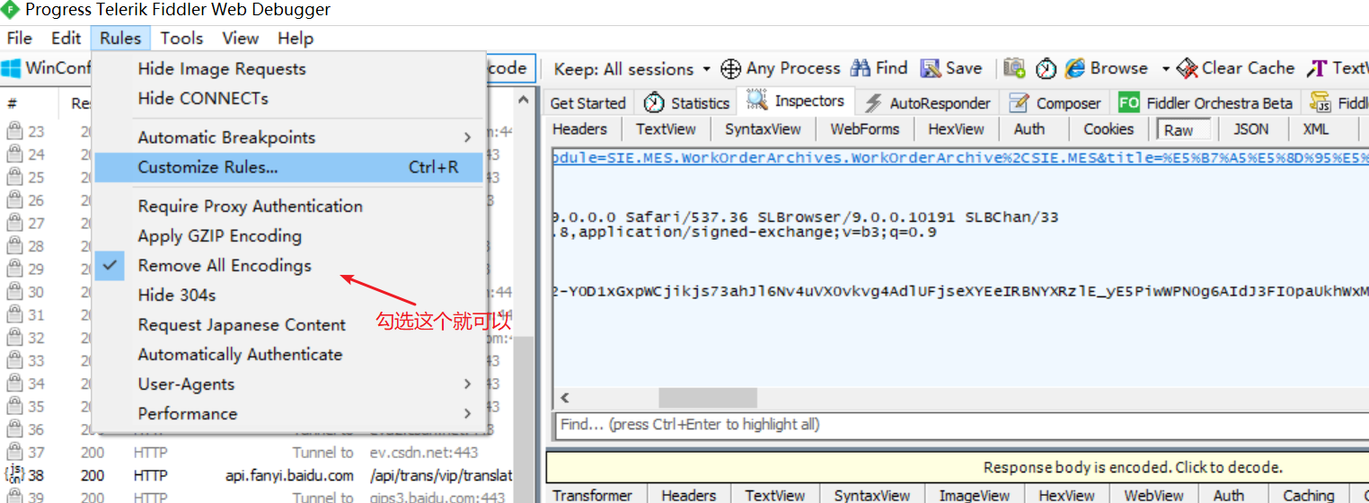The width and height of the screenshot is (1369, 503).
Task: Click the AutoResponder lightning icon
Action: tap(873, 102)
